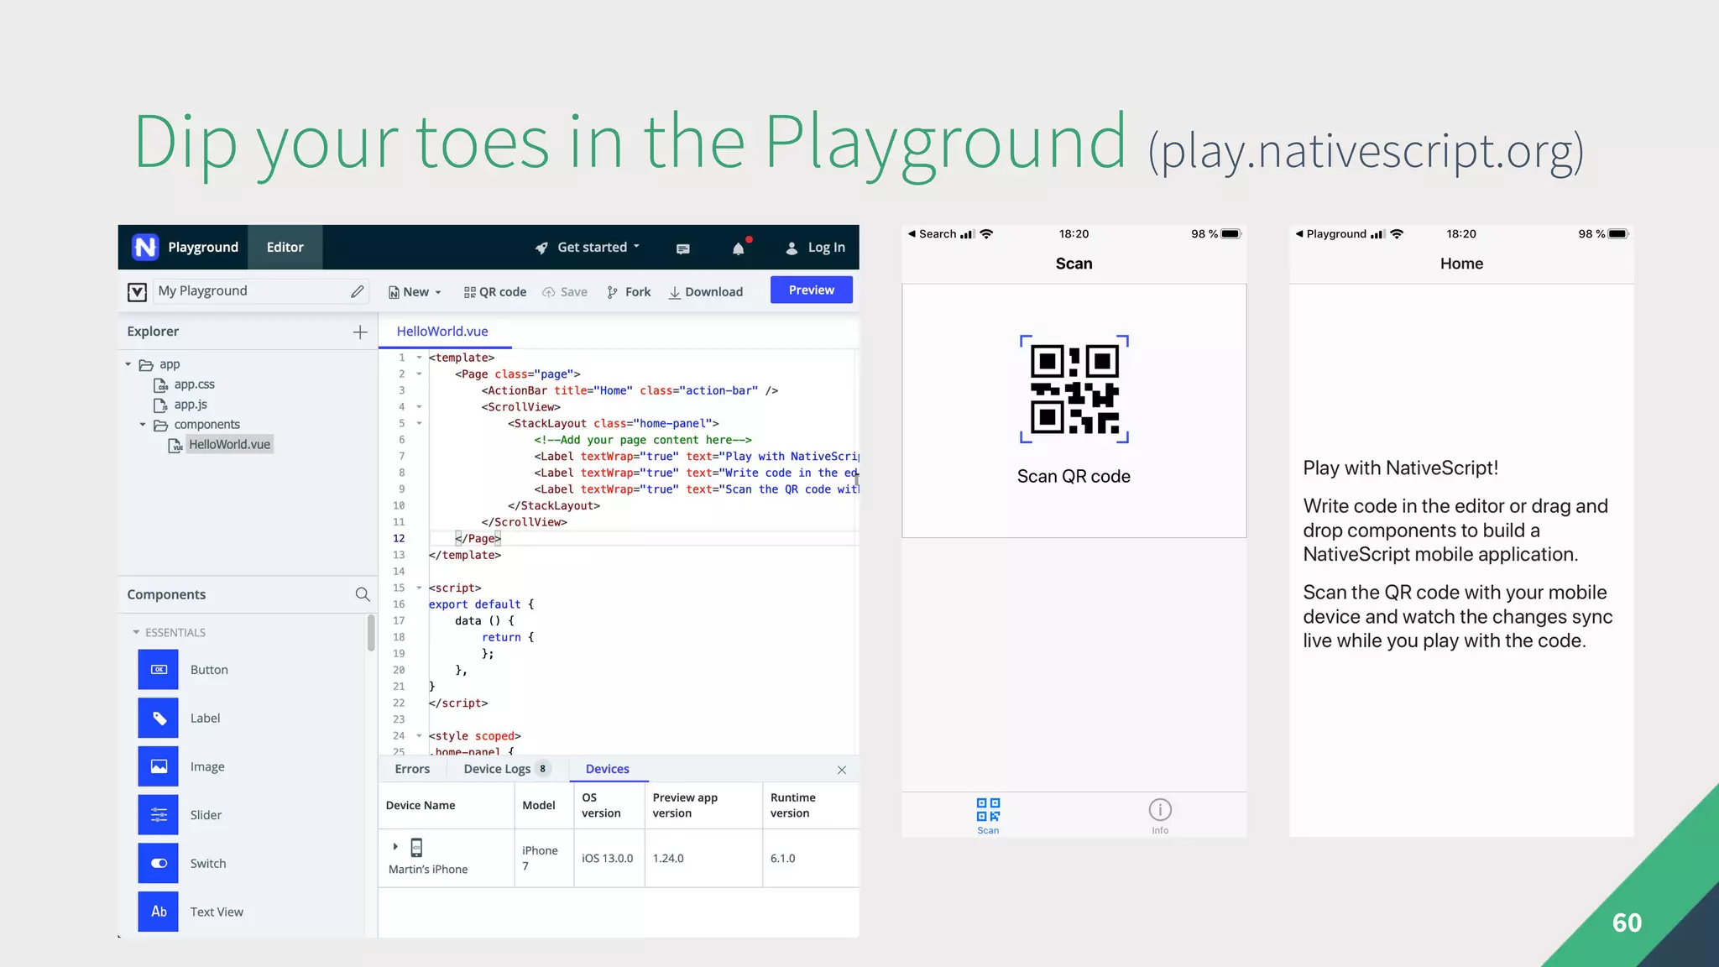Click Save in the toolbar
This screenshot has height=967, width=1719.
pos(565,292)
